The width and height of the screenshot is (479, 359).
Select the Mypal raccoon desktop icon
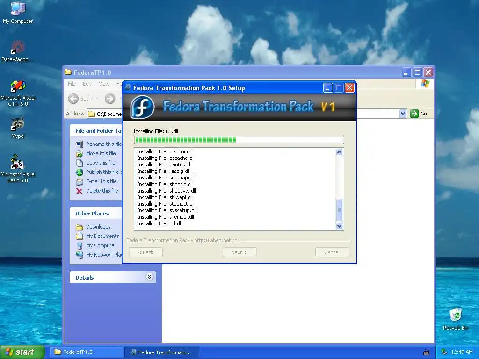(18, 128)
